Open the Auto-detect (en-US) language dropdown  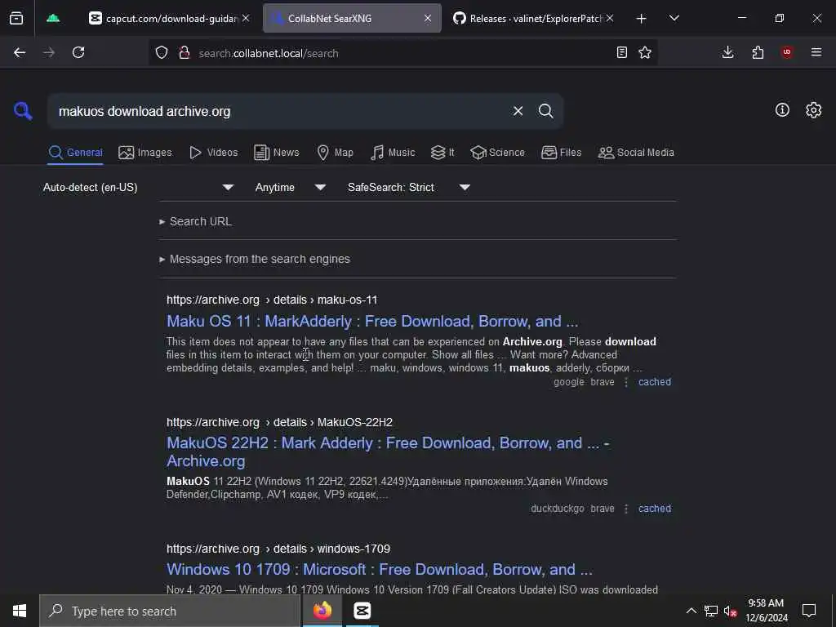pos(139,187)
